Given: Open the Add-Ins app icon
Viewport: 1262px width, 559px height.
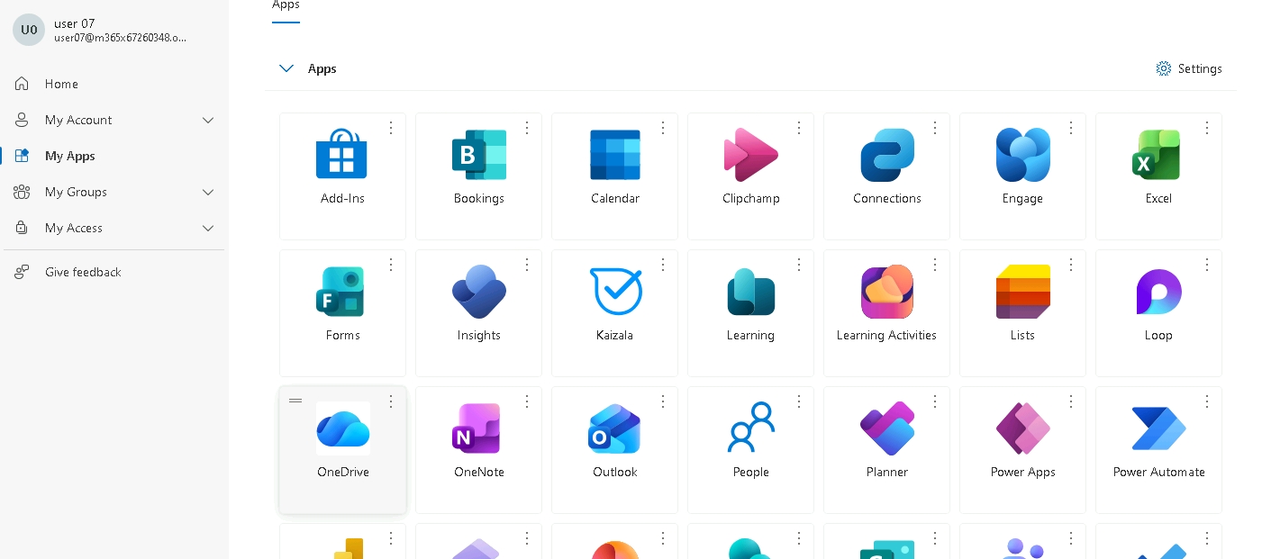Looking at the screenshot, I should [342, 155].
